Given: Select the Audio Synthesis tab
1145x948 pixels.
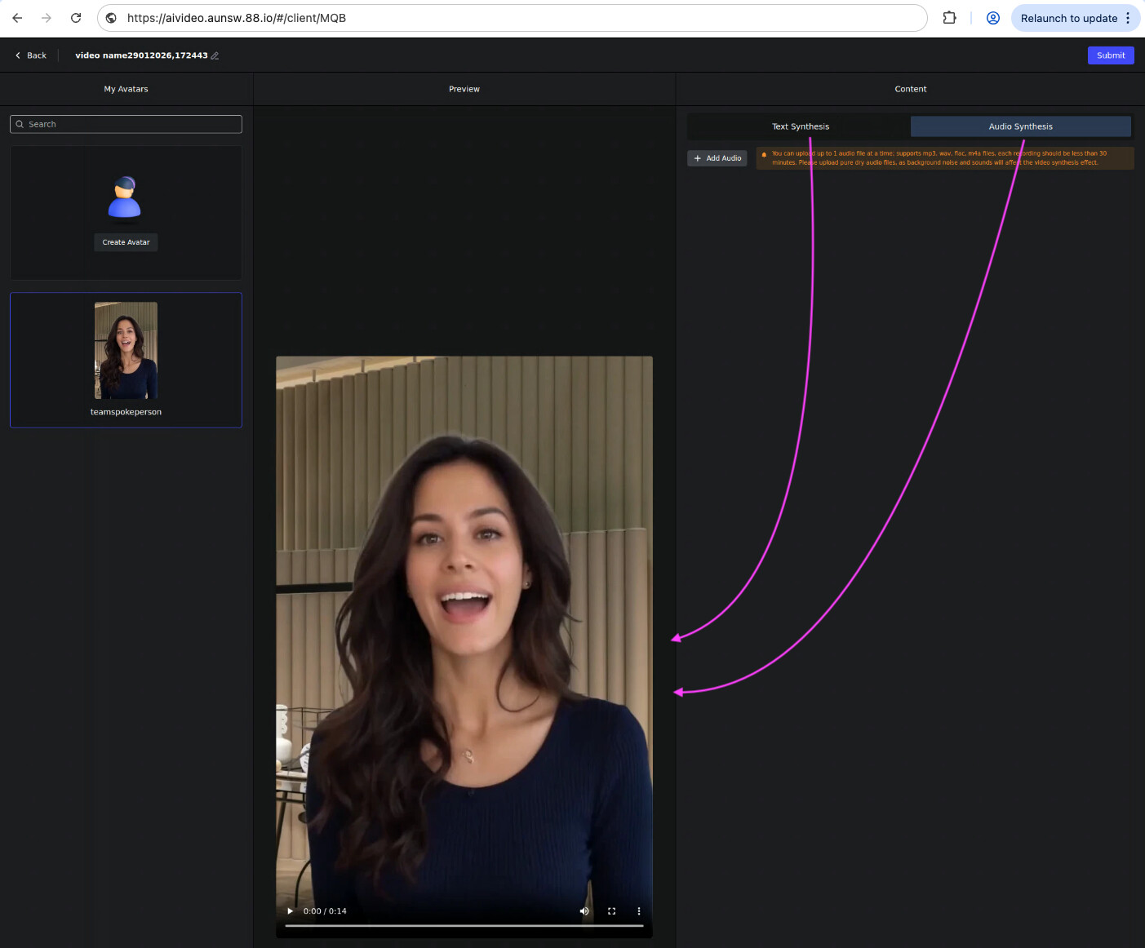Looking at the screenshot, I should (x=1020, y=126).
